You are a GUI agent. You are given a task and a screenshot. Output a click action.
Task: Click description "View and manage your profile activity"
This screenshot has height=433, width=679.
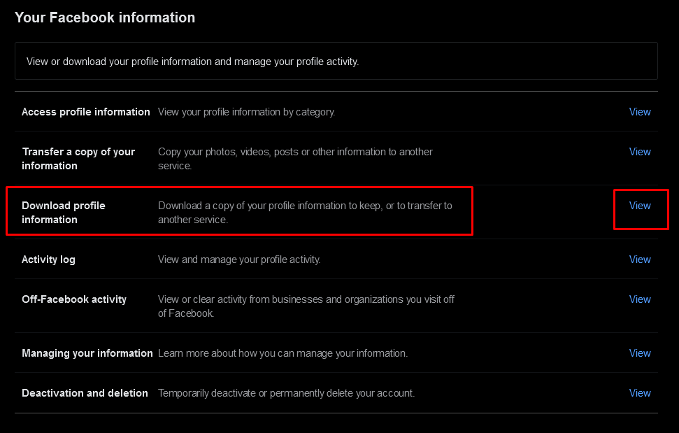[x=239, y=260]
